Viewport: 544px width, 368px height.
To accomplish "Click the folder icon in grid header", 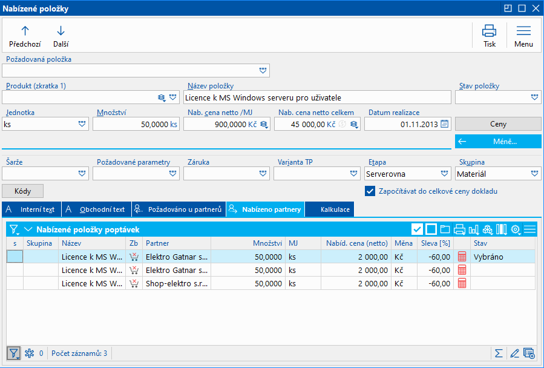I will click(x=445, y=229).
